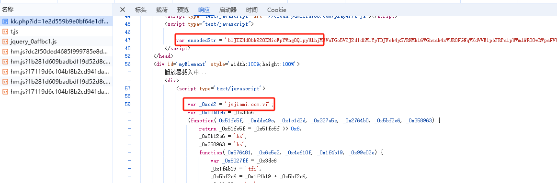Click the 'var _0x5027ff = _0x3dc6' line
Screen dimensions: 557x183
[x=245, y=160]
